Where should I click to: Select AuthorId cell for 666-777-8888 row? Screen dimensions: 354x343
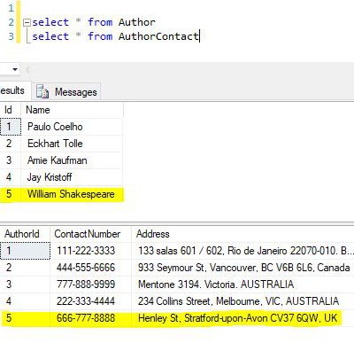coord(25,318)
